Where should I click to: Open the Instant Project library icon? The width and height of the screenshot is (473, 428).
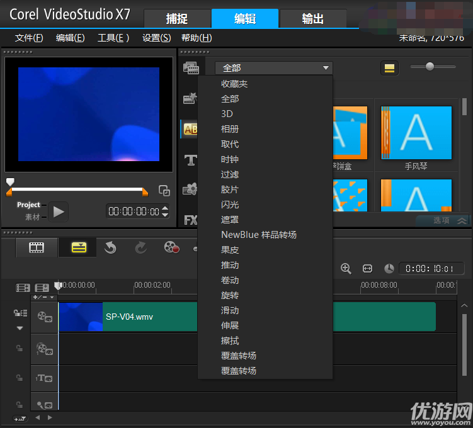(190, 99)
